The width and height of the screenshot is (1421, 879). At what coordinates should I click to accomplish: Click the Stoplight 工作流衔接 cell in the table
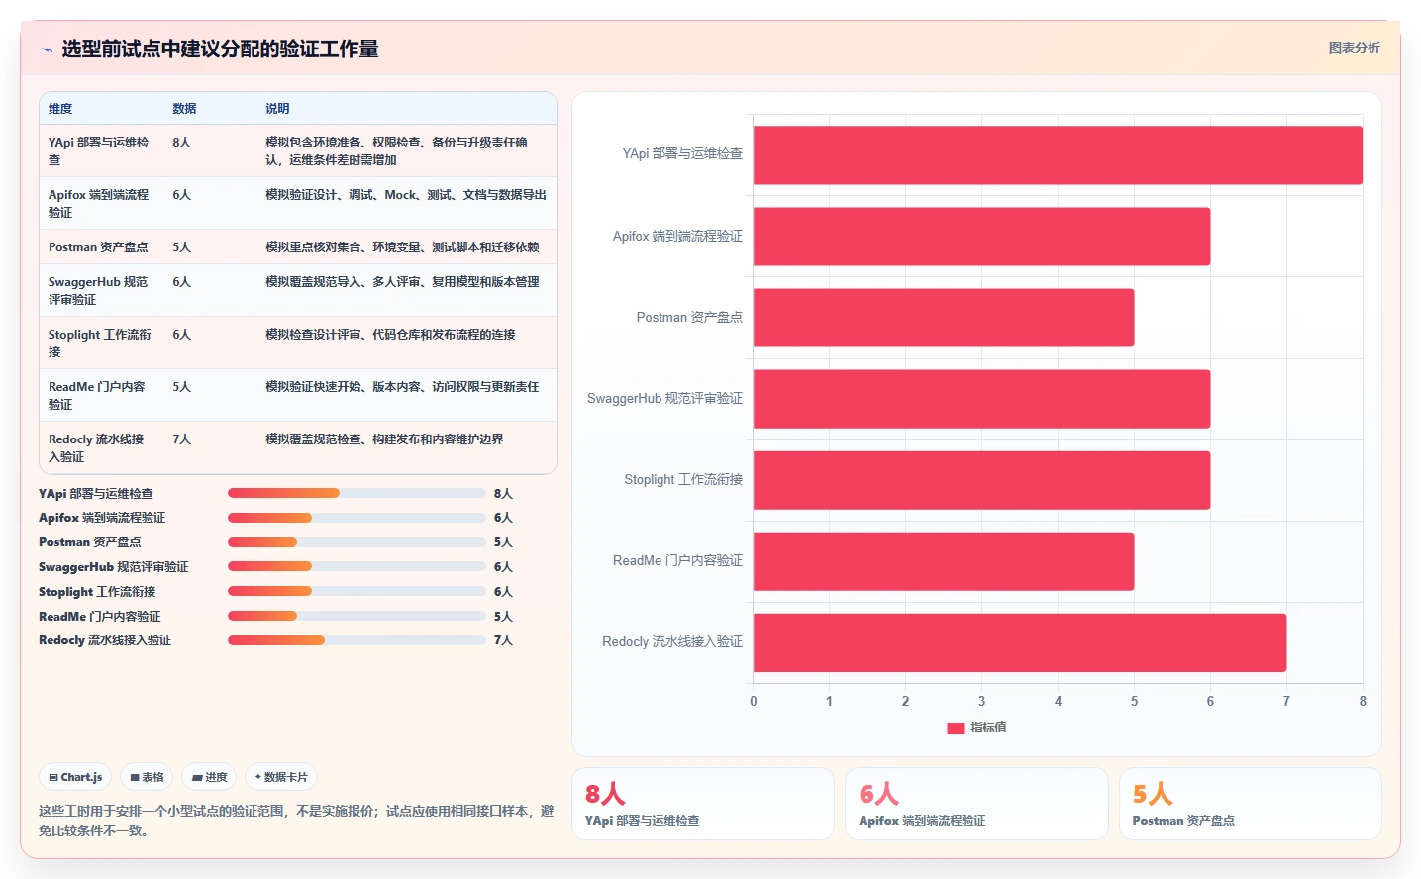tap(99, 342)
